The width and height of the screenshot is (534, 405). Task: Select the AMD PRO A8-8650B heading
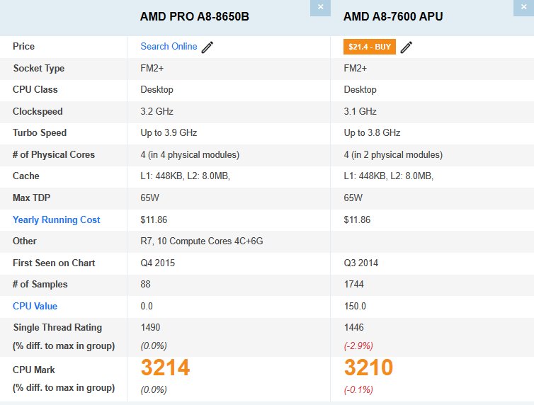click(195, 16)
